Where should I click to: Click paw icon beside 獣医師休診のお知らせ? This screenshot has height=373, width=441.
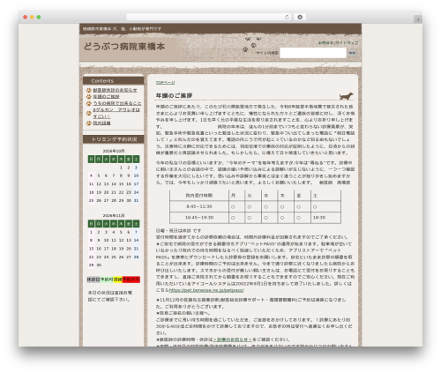(x=89, y=90)
